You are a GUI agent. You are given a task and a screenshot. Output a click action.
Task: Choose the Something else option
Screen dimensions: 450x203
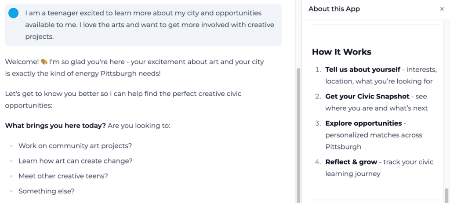(47, 191)
